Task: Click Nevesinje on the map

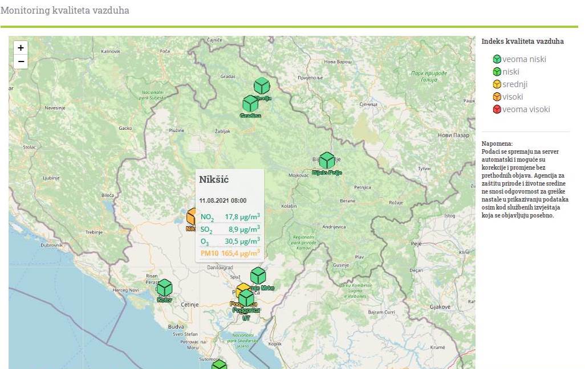Action: (x=55, y=108)
